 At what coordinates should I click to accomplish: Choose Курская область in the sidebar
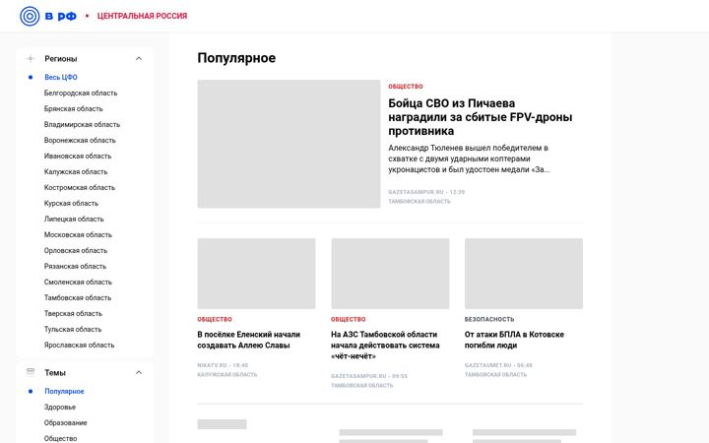tap(71, 204)
